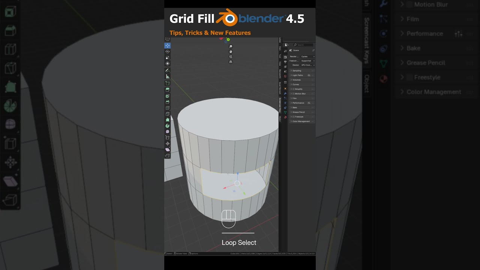Select the Scale tool
This screenshot has width=480, height=270.
(168, 58)
